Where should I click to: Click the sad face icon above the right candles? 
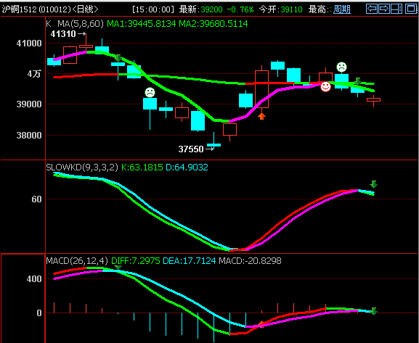tap(341, 67)
